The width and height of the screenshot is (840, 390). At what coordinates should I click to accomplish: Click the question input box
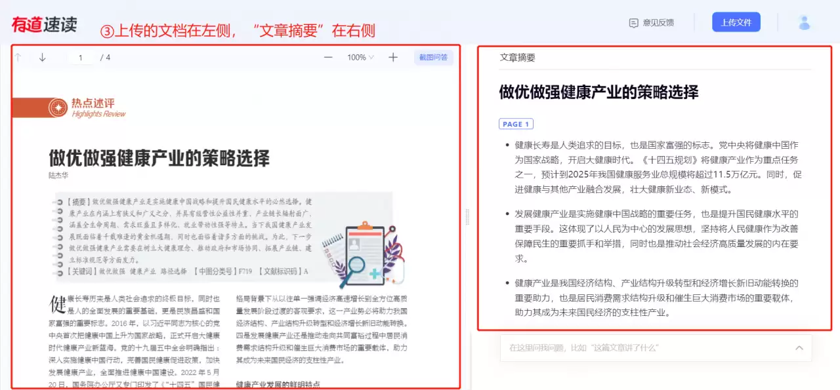656,348
